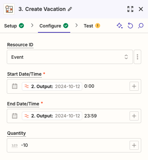
Task: Click the plus button in Quantity field
Action: coord(134,145)
